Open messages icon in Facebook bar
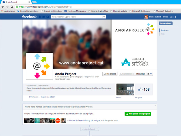The height and width of the screenshot is (136, 181). [44, 17]
